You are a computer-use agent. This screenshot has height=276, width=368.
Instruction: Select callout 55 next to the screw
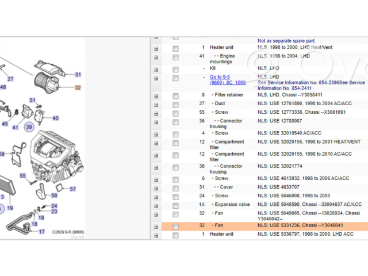pyautogui.click(x=23, y=175)
